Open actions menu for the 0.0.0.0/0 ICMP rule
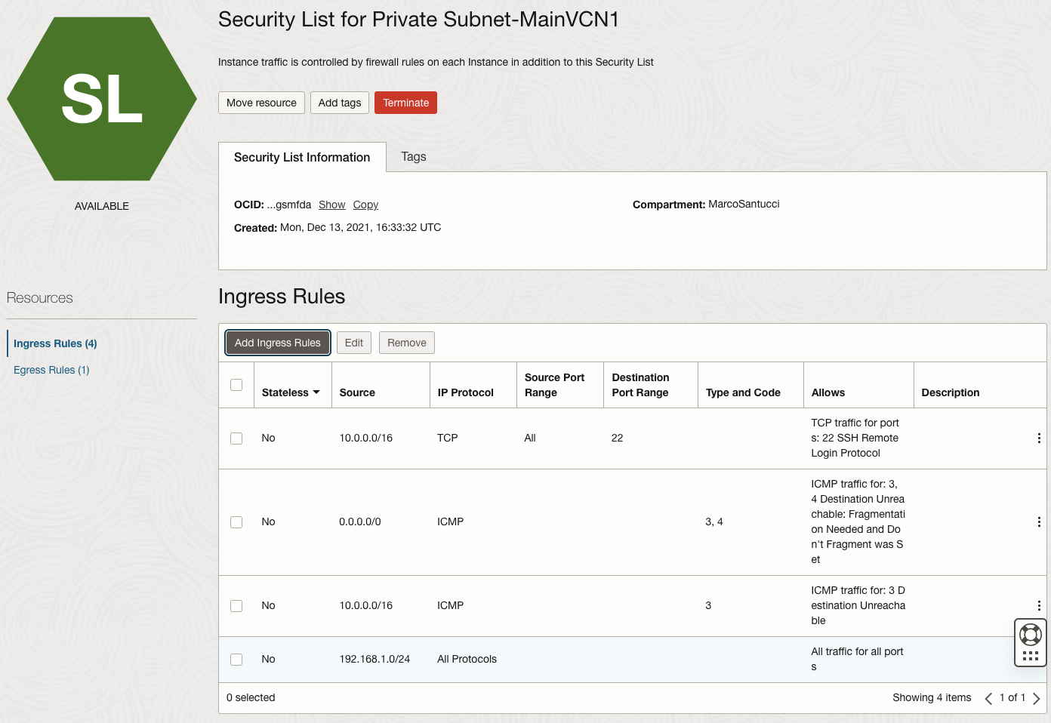 pos(1039,521)
